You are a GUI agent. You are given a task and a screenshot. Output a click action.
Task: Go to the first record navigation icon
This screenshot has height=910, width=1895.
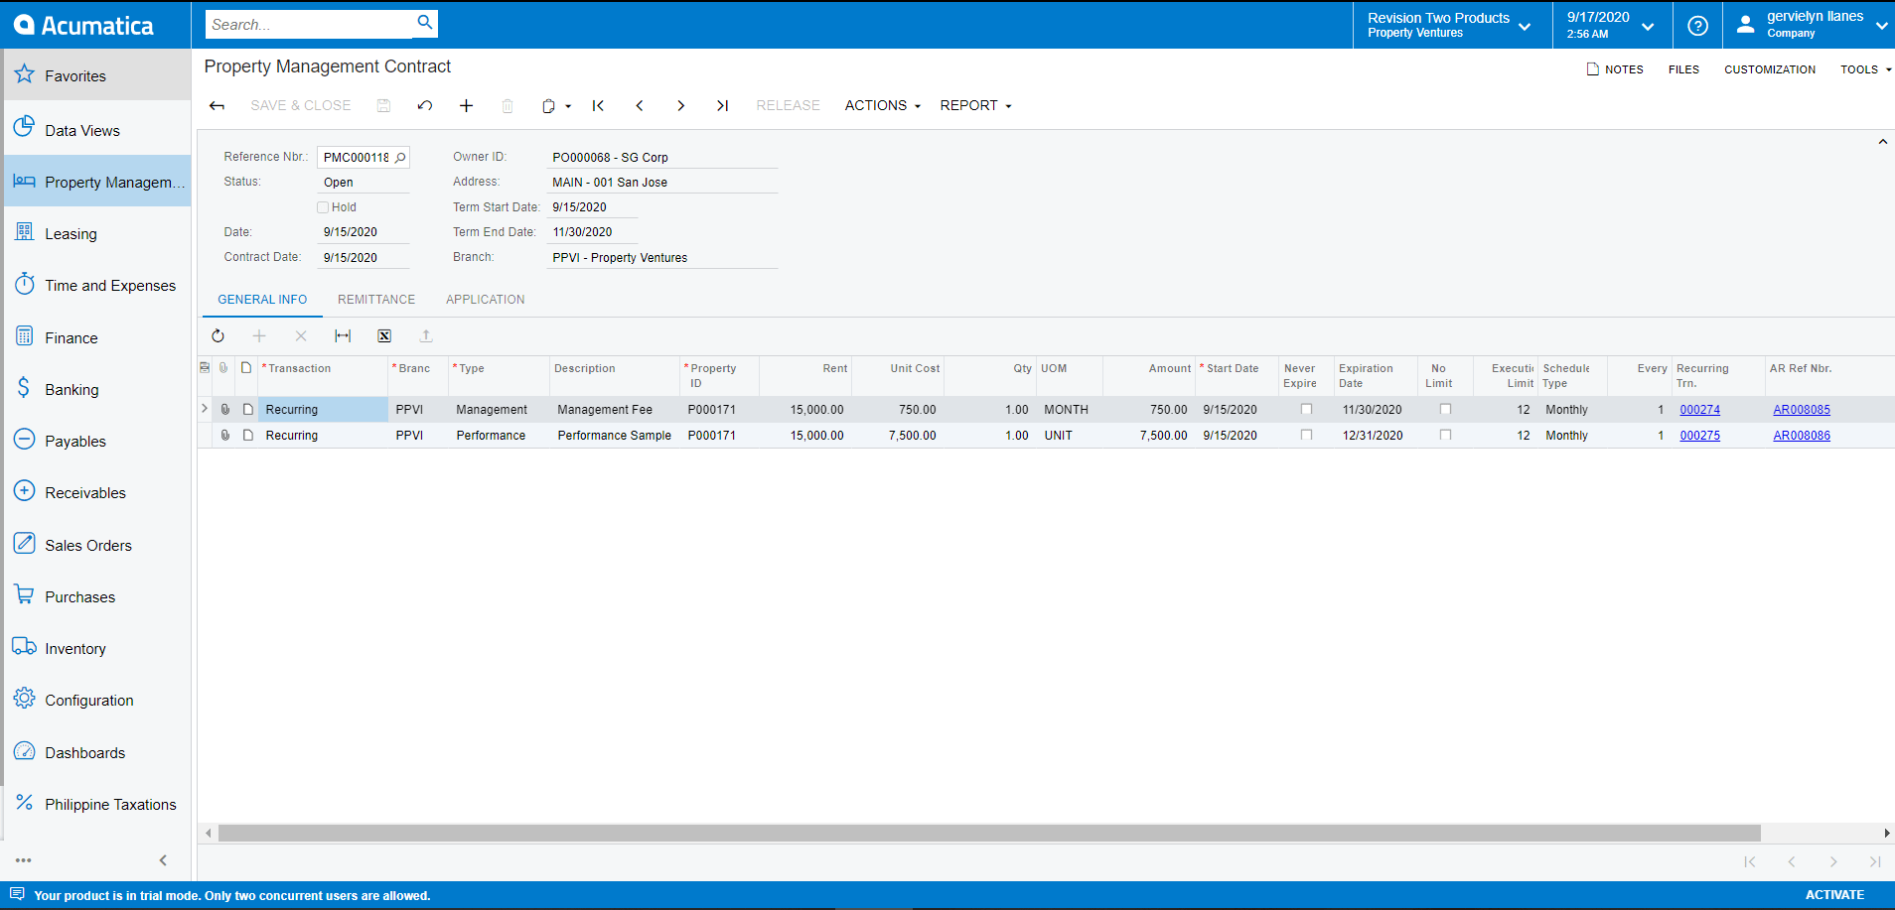click(x=598, y=106)
